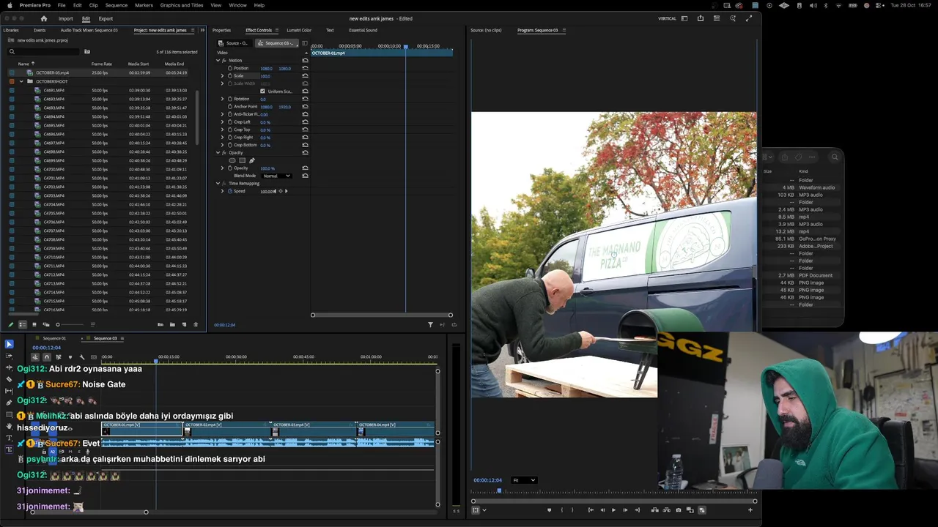Click the Source clip button in Effect Controls
The height and width of the screenshot is (527, 938).
click(x=234, y=43)
